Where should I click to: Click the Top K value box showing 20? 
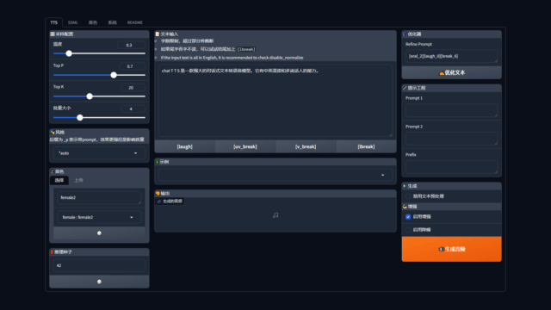pos(133,88)
